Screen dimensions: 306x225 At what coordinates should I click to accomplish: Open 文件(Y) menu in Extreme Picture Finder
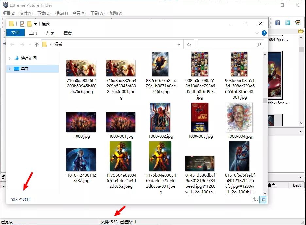tap(26, 13)
